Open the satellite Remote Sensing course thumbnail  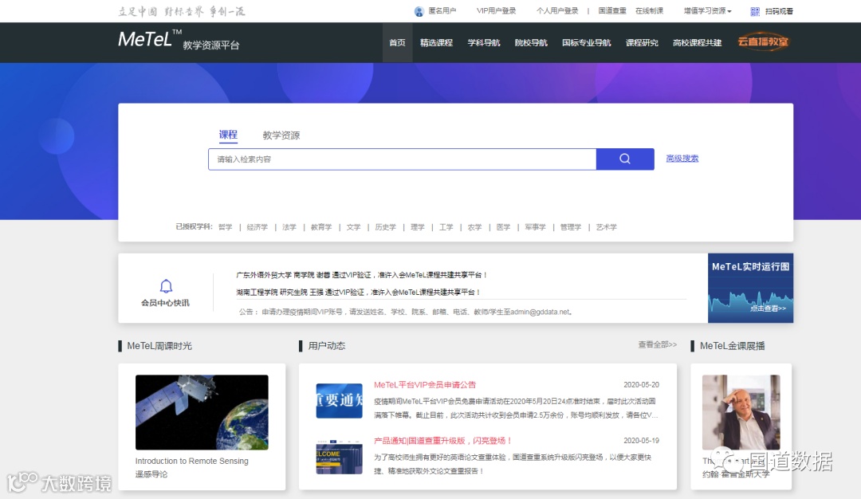(202, 412)
